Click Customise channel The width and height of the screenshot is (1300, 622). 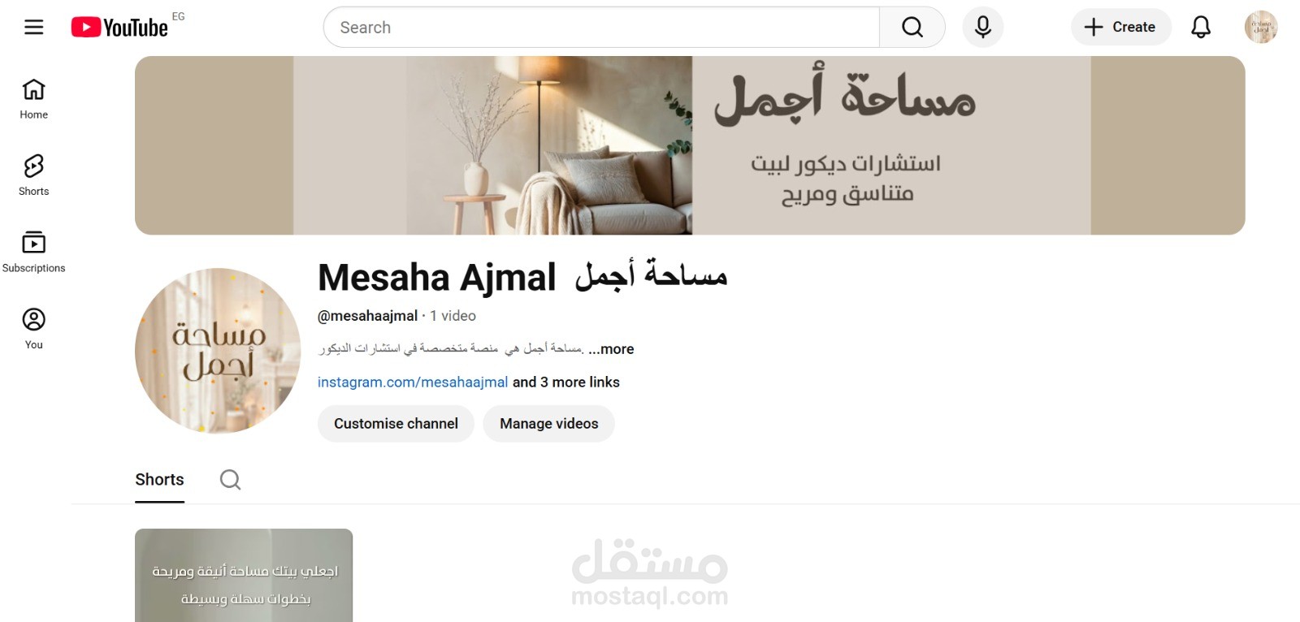396,424
